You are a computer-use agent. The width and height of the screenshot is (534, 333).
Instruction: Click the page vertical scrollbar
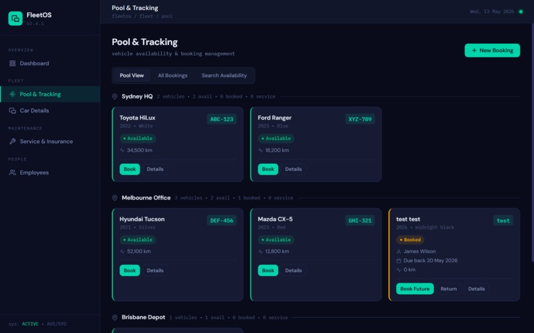(x=532, y=143)
